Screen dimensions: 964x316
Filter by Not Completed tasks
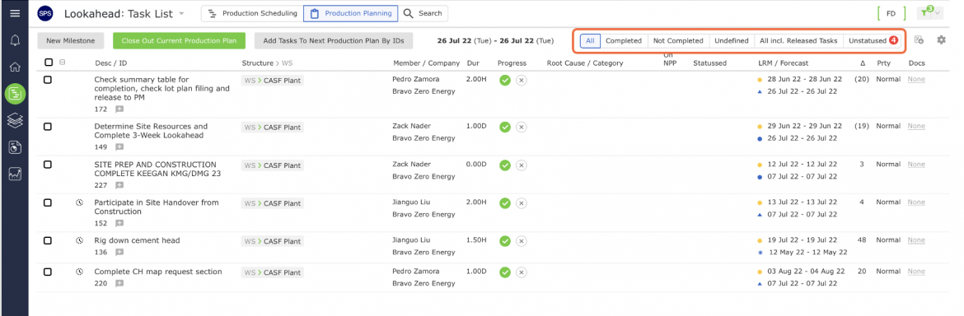point(677,40)
